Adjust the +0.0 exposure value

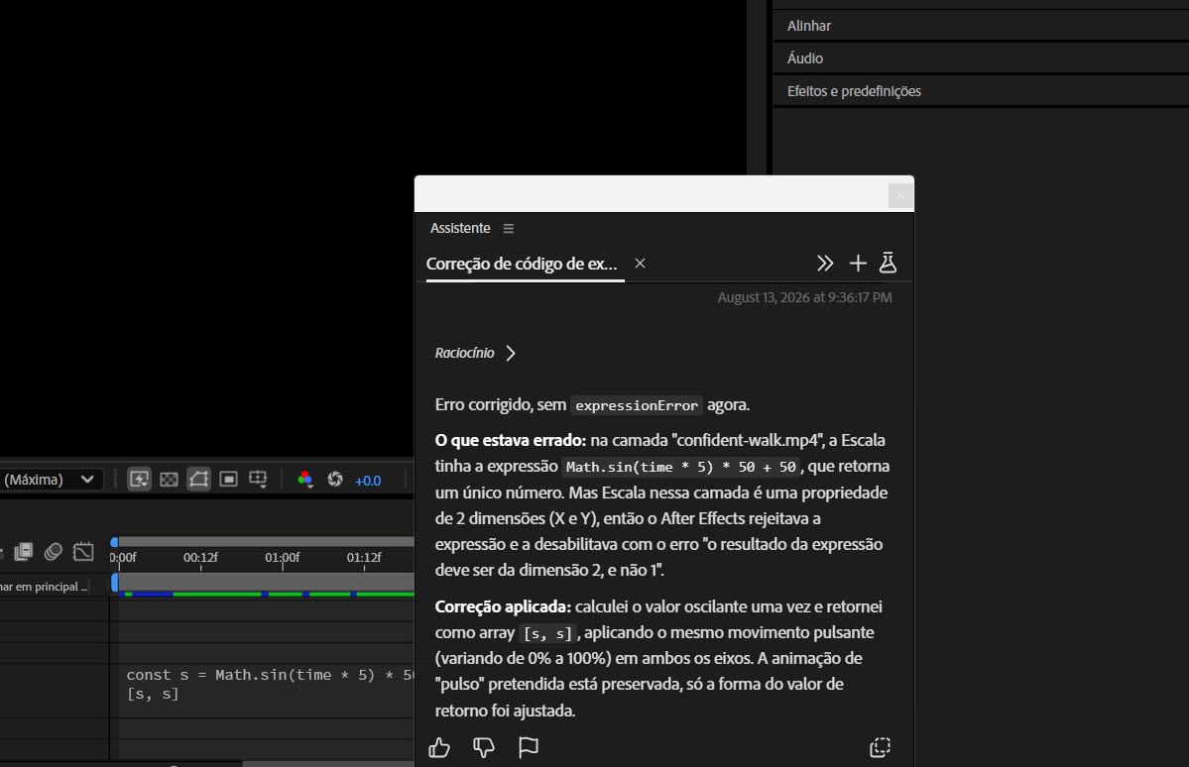(x=368, y=481)
